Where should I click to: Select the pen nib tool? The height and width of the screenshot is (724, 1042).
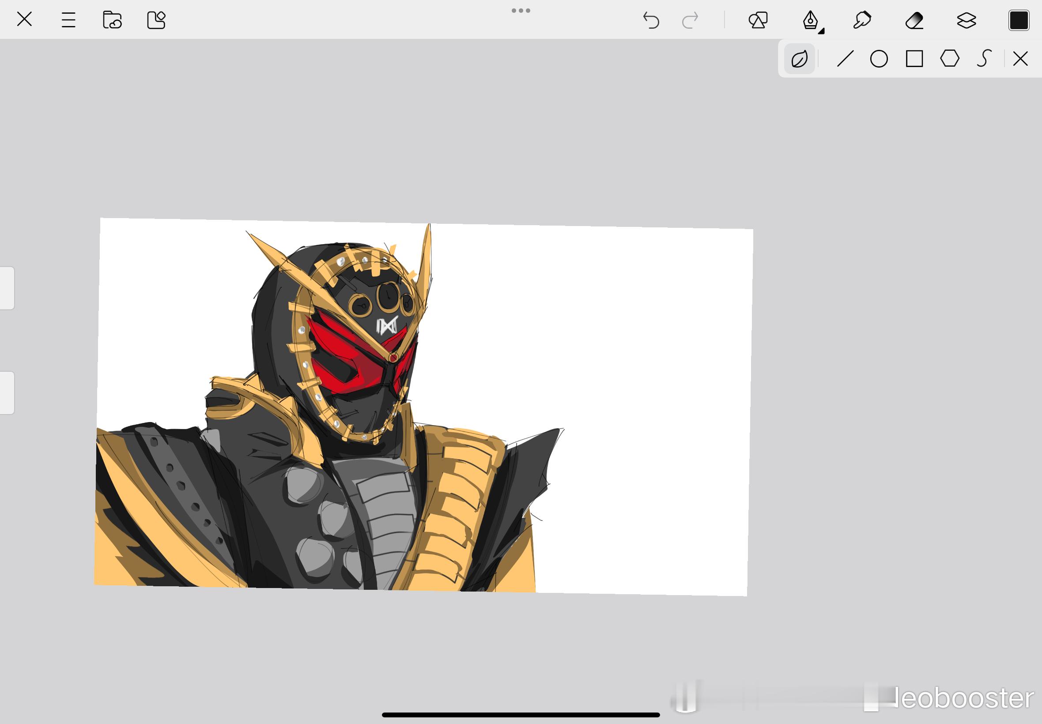pyautogui.click(x=811, y=20)
